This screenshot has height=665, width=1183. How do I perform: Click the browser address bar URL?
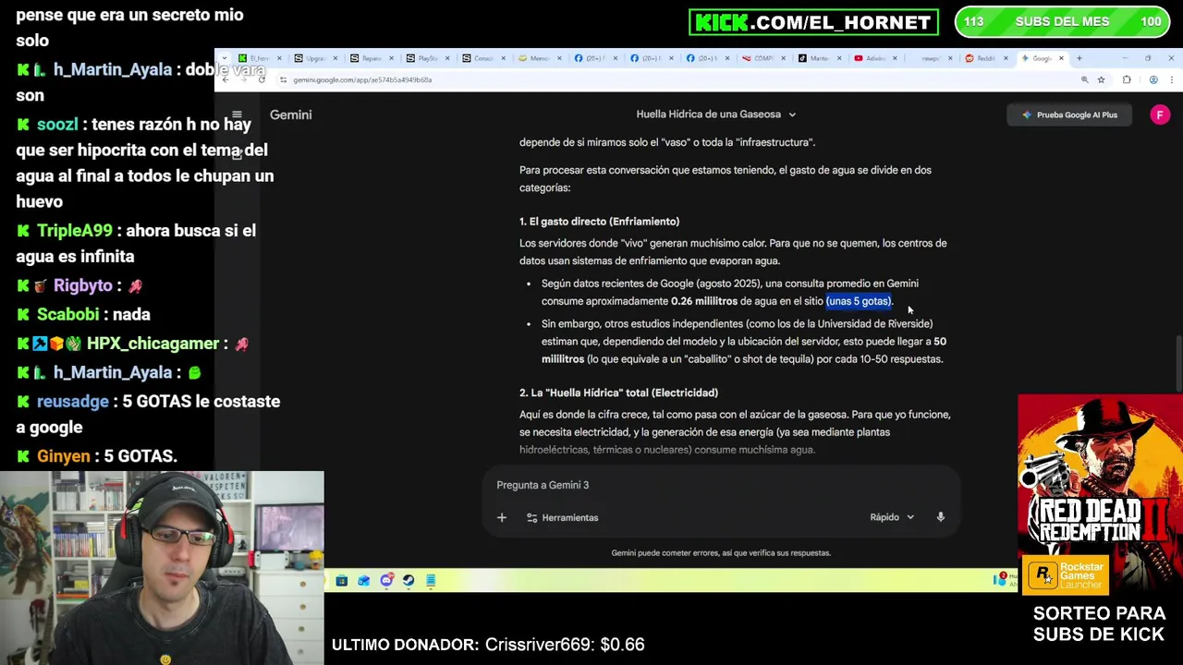click(x=362, y=79)
